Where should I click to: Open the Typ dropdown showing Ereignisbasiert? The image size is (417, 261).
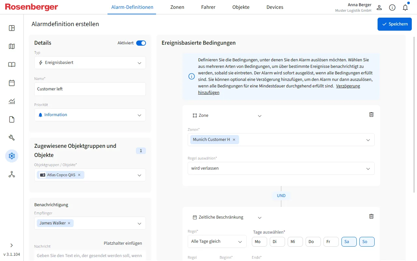point(90,63)
